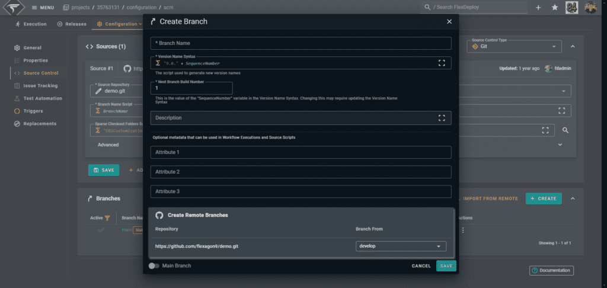Image resolution: width=607 pixels, height=288 pixels.
Task: Click the Branch Name input field
Action: [x=301, y=43]
